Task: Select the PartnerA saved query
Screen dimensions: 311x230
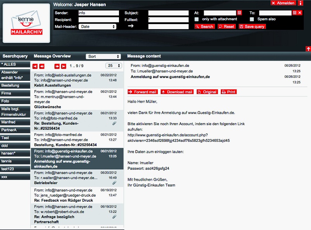Action: pyautogui.click(x=15, y=130)
